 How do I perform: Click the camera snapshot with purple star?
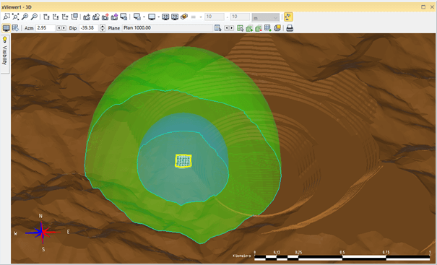click(114, 17)
